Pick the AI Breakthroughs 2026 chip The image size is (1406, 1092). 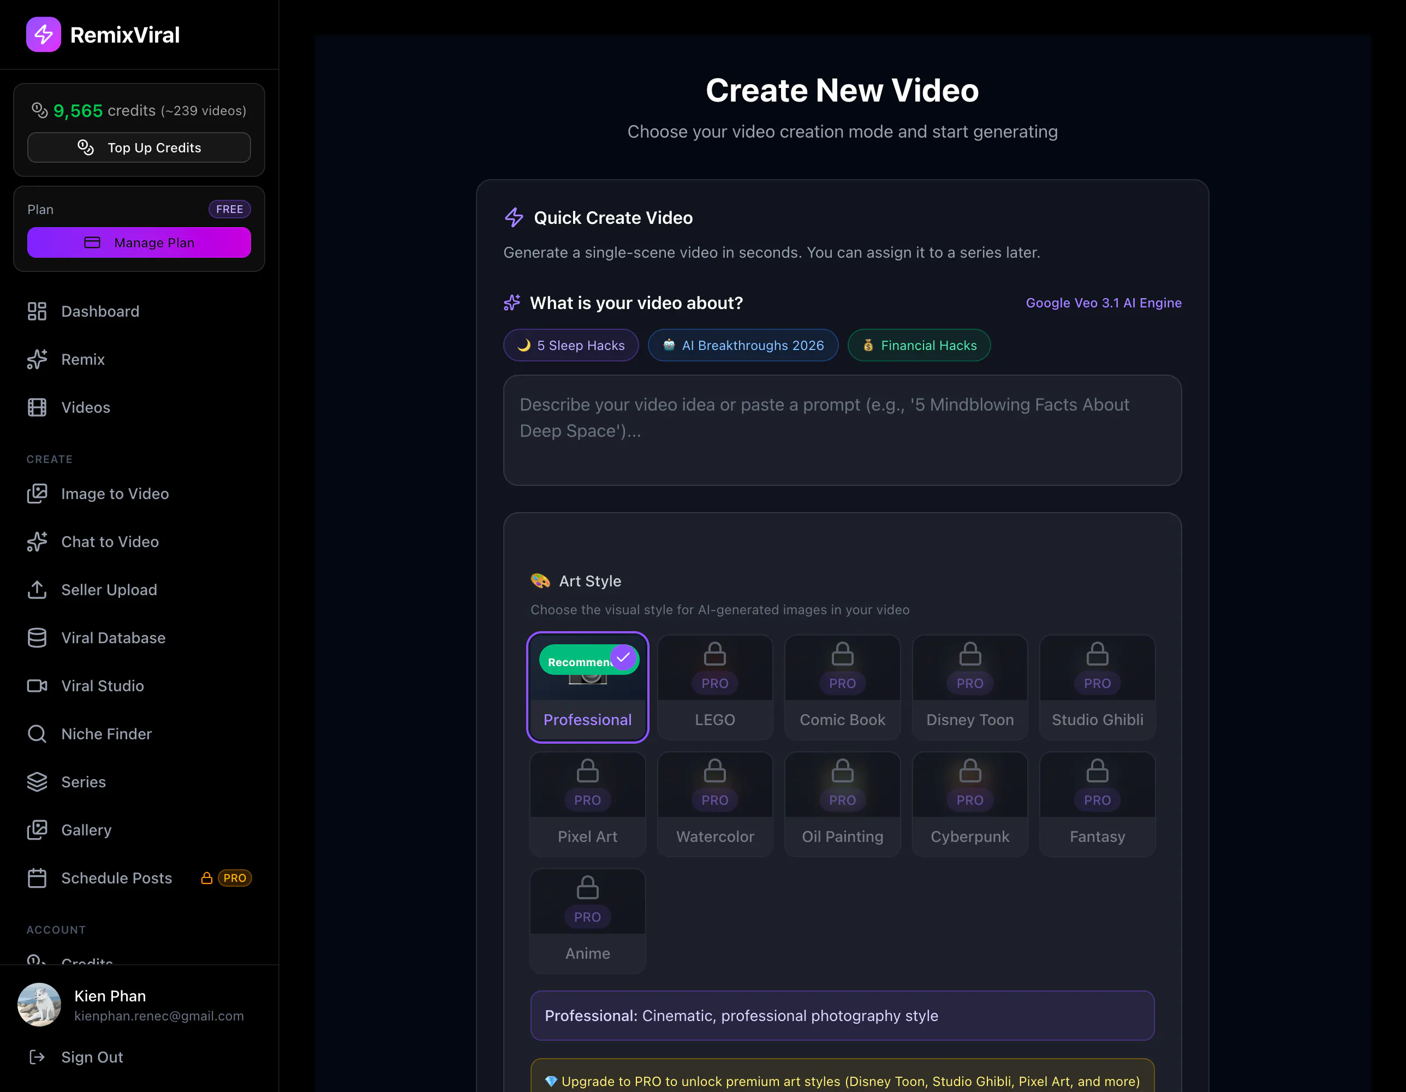(743, 345)
